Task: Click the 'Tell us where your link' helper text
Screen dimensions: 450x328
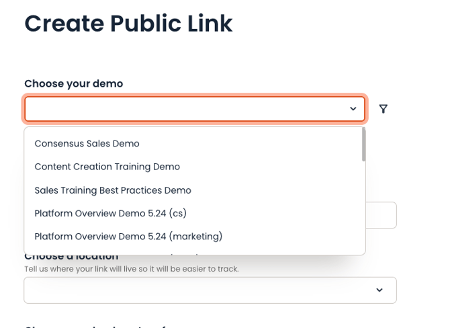Action: [x=131, y=269]
